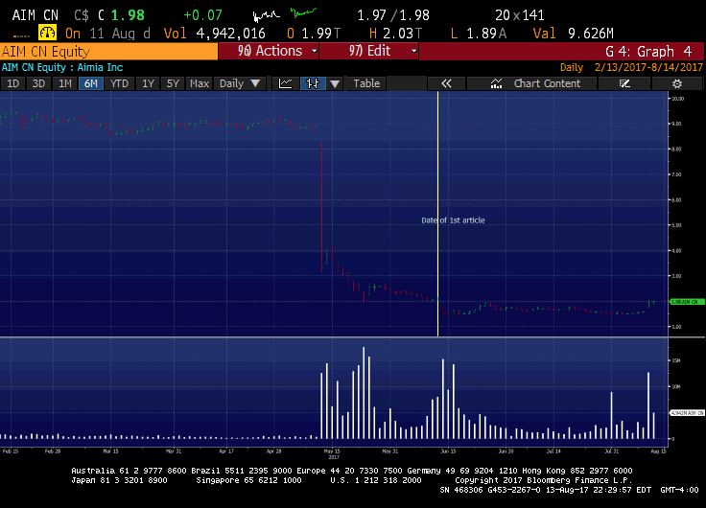Select the YTD time range
This screenshot has width=706, height=508.
pos(119,83)
